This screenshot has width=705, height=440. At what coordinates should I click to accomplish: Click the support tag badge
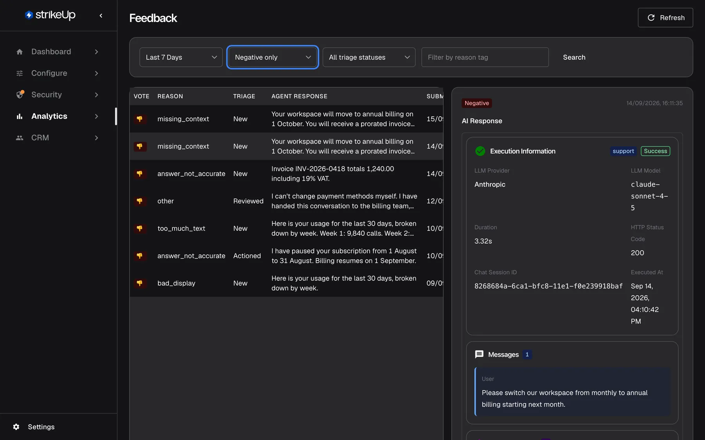[623, 151]
